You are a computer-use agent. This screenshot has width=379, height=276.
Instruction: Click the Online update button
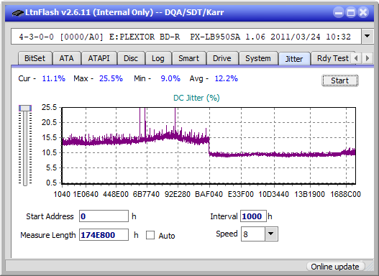334,267
